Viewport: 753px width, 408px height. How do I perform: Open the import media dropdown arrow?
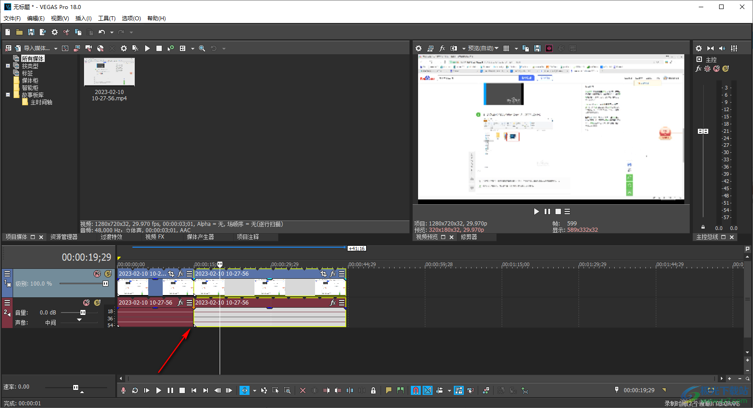coord(56,49)
